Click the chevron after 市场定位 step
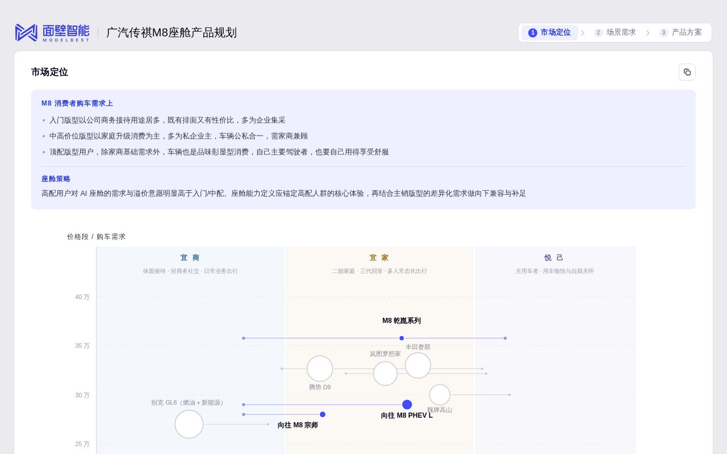Viewport: 727px width, 454px height. pyautogui.click(x=583, y=33)
